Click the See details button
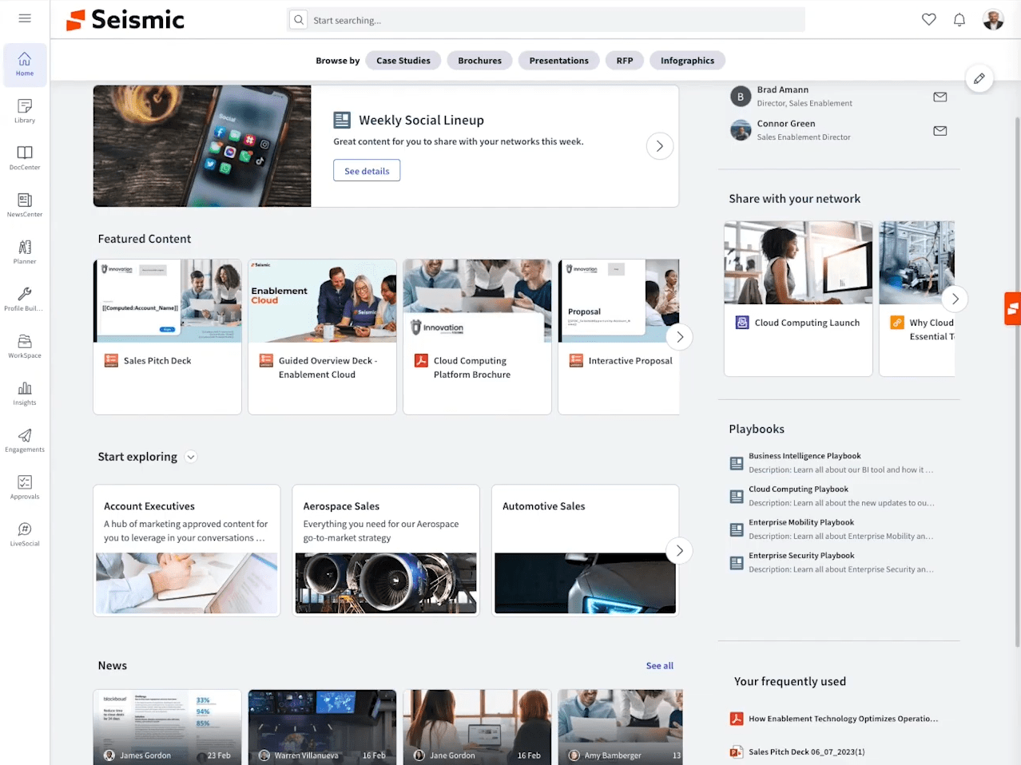Viewport: 1021px width, 765px height. coord(367,171)
